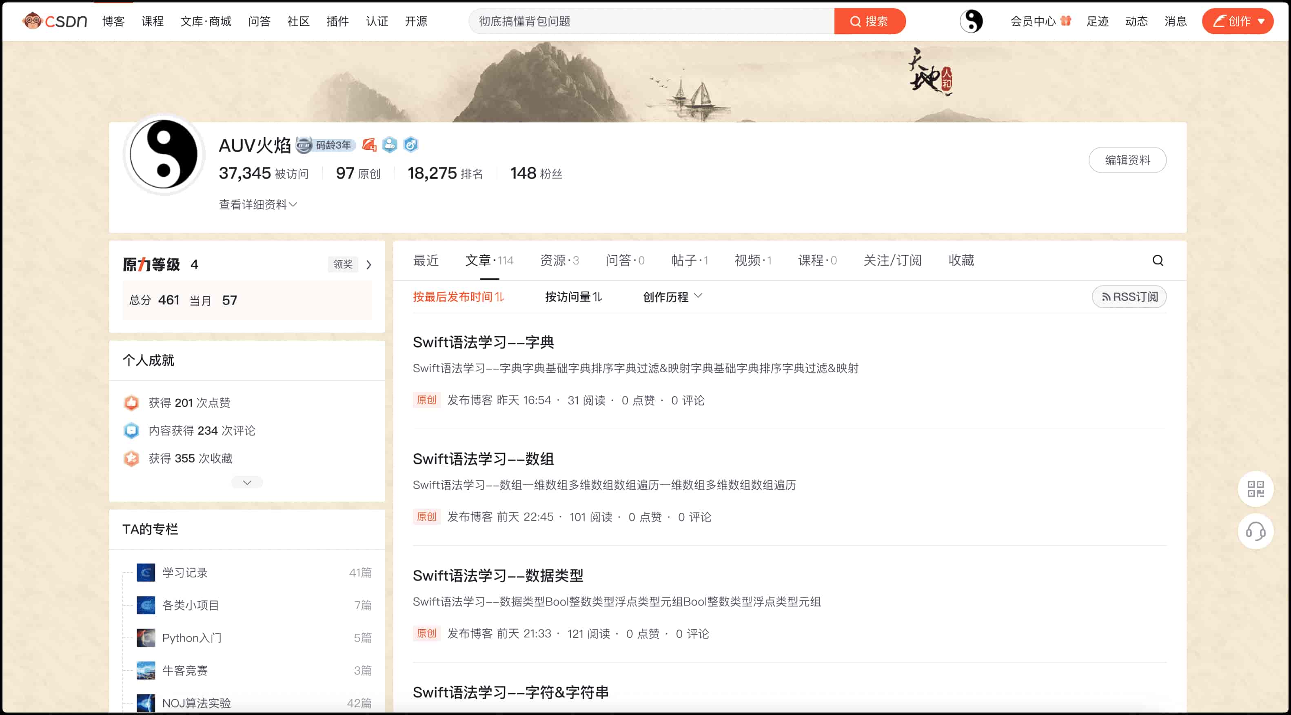
Task: Open article Swift语法学习——字典
Action: coord(483,342)
